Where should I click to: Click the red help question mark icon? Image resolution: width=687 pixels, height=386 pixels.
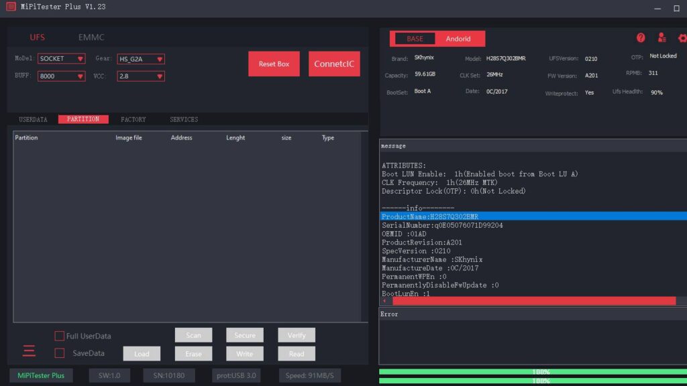641,38
